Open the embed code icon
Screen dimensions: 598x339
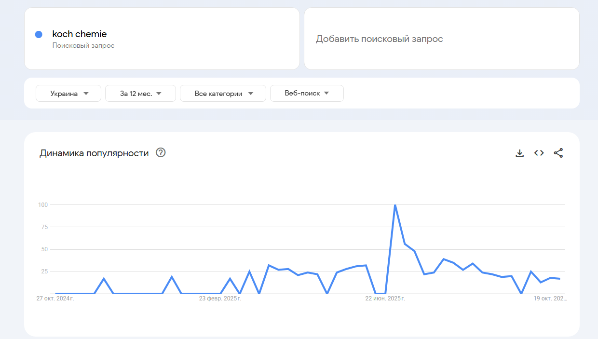tap(539, 153)
